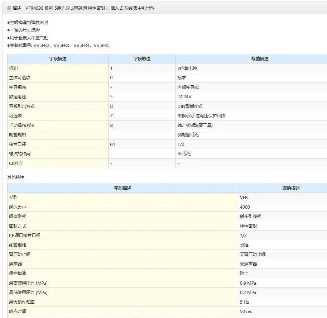Viewport: 327px width, 318px height.
Task: Select the P,R通口接管口径 row label
Action: 122,235
